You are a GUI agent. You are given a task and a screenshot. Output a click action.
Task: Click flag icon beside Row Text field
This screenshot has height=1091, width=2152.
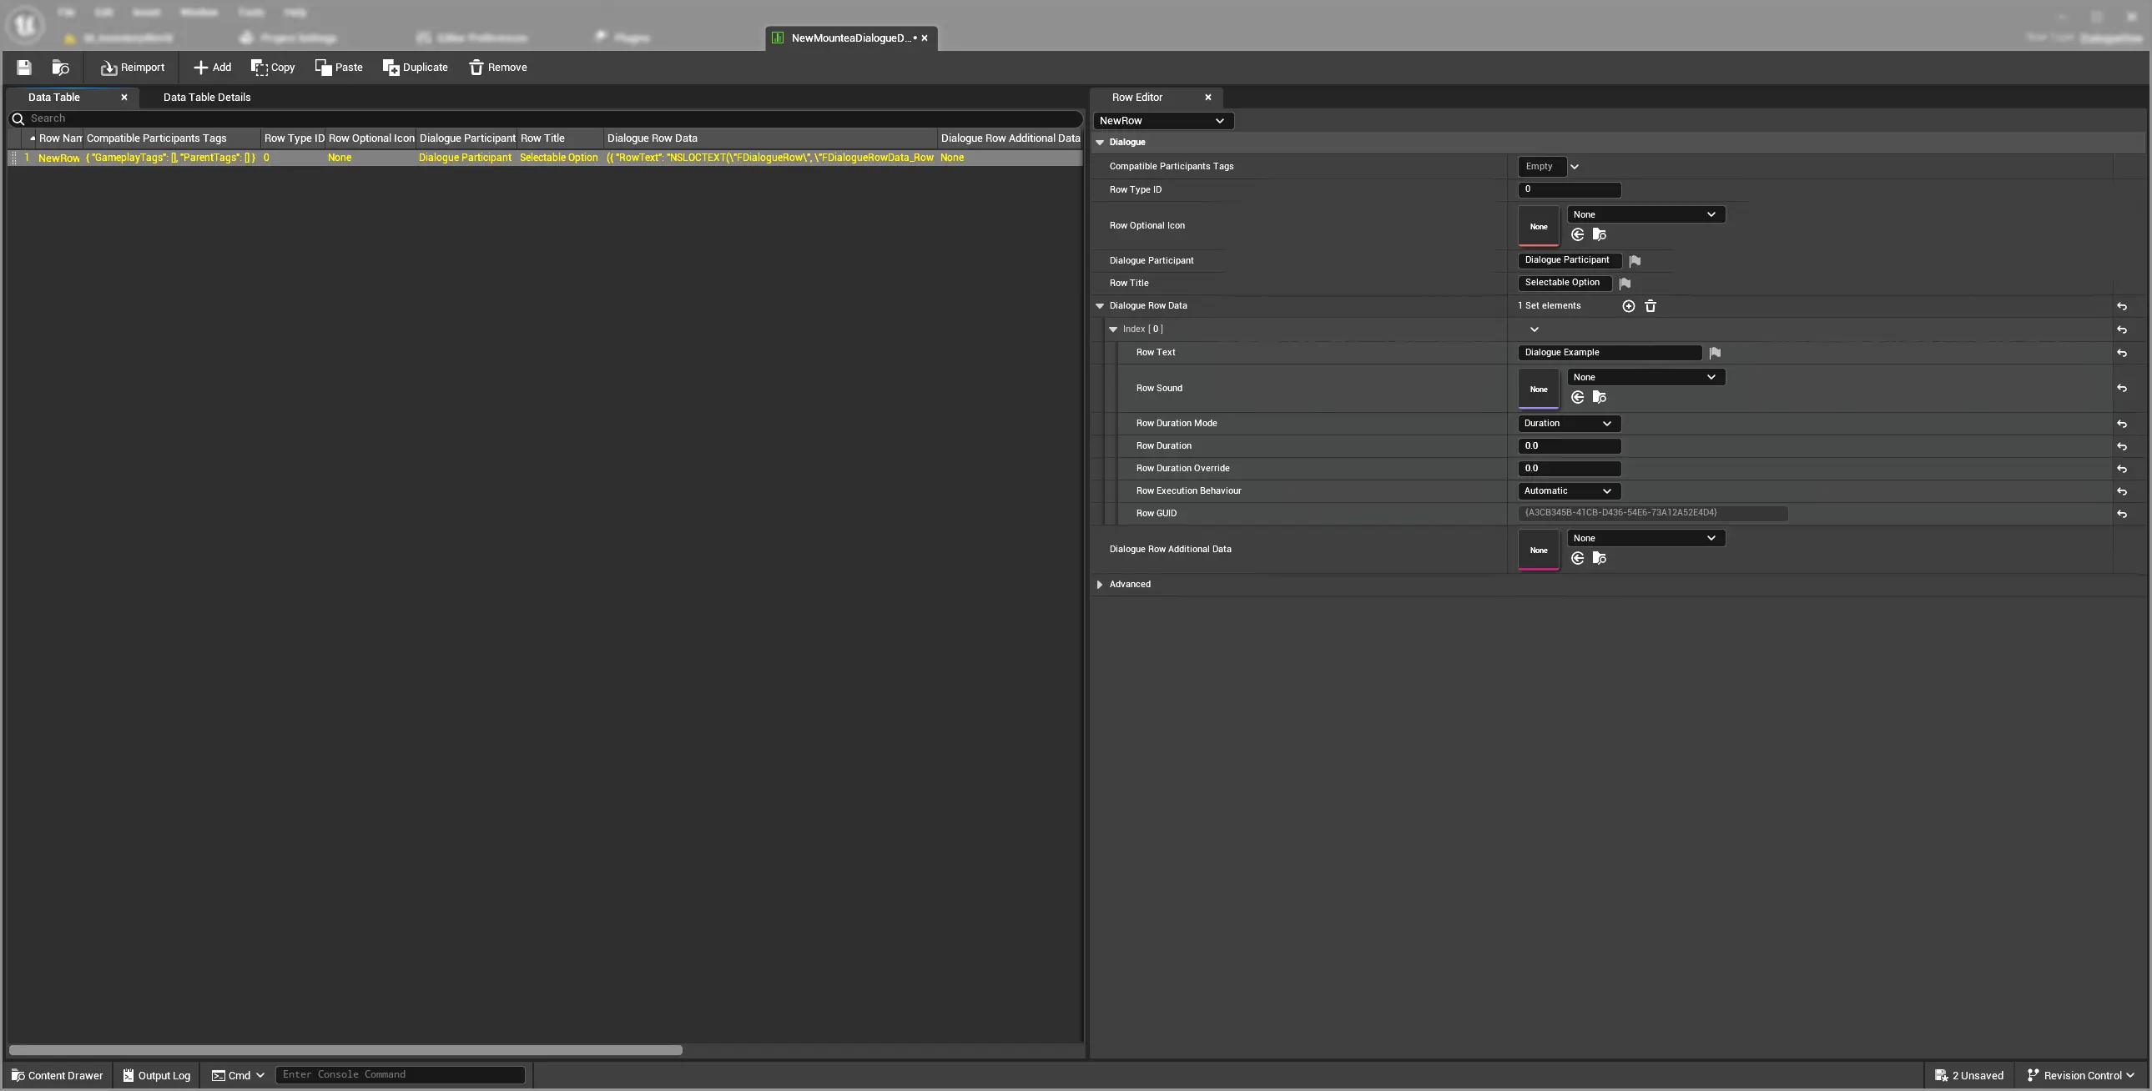tap(1715, 354)
